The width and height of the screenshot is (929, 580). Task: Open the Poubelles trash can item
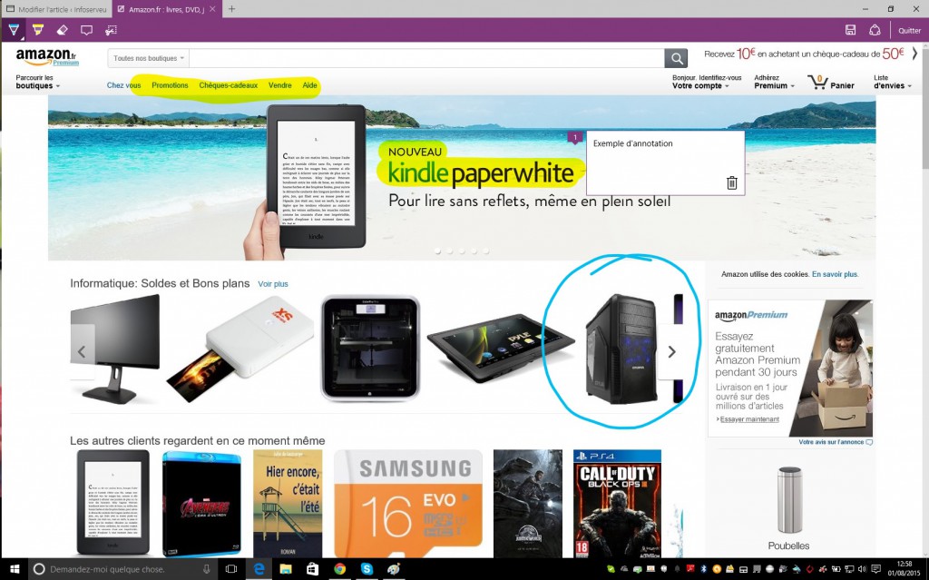point(788,509)
